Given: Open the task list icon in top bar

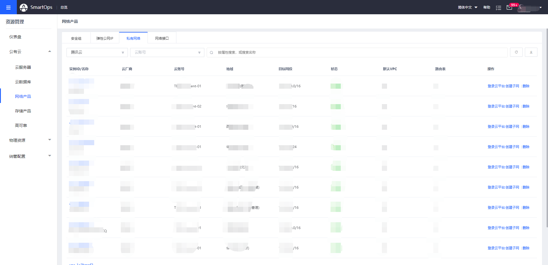Looking at the screenshot, I should 498,7.
